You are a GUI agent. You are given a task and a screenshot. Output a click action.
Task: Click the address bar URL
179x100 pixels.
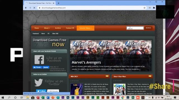point(53,8)
